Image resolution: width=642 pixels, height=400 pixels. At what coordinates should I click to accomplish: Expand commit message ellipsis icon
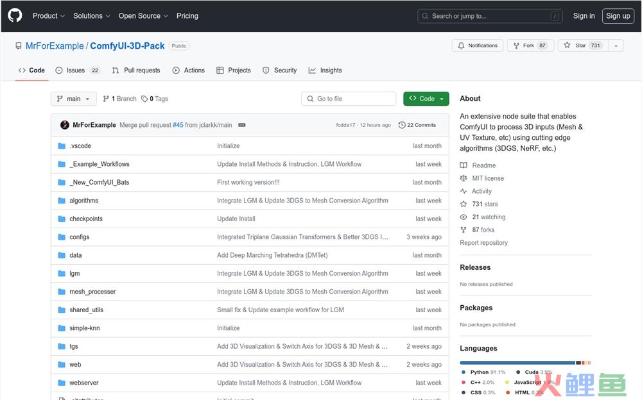242,125
